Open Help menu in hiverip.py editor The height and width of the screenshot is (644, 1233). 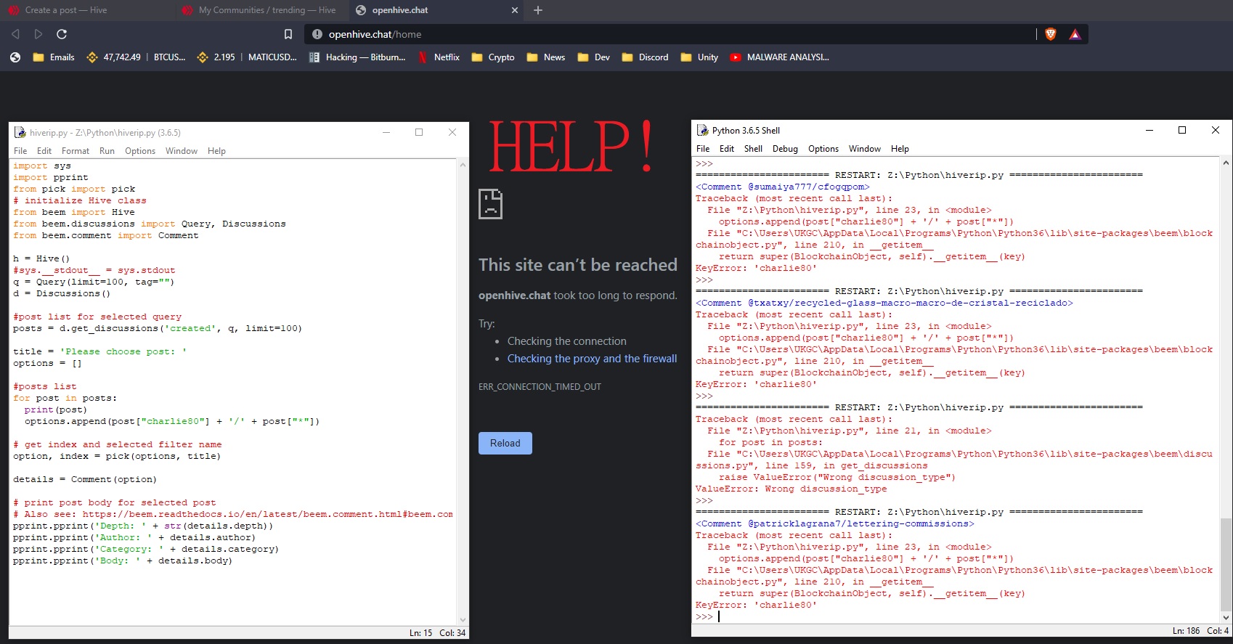click(x=216, y=151)
